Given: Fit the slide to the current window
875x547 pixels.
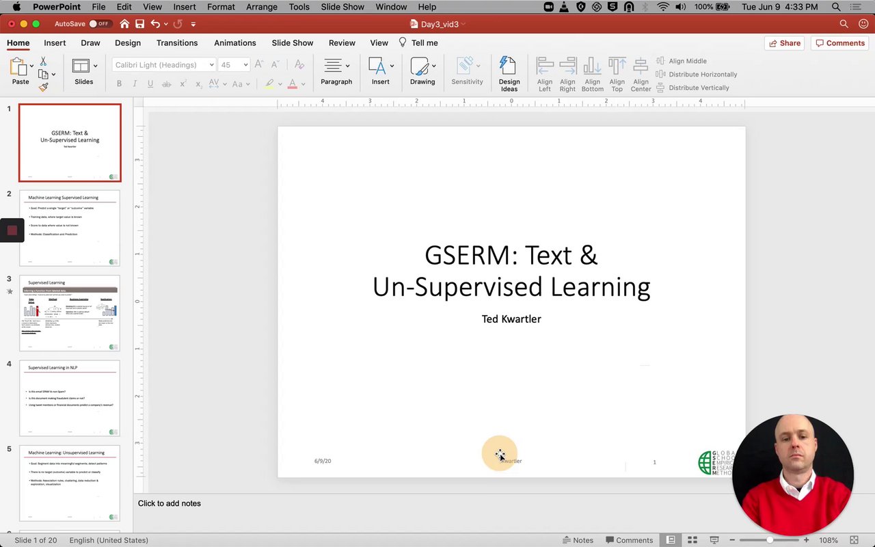Looking at the screenshot, I should pos(854,540).
